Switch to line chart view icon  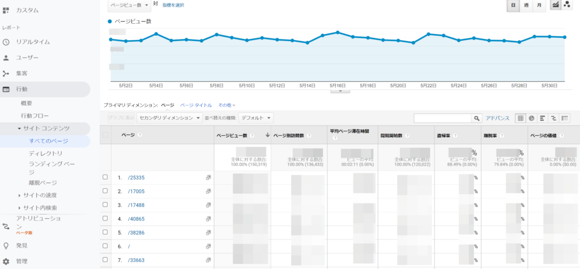click(556, 5)
